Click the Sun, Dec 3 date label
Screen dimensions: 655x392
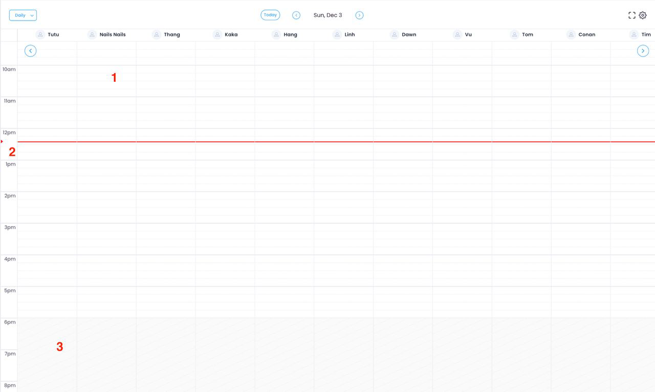click(x=327, y=15)
